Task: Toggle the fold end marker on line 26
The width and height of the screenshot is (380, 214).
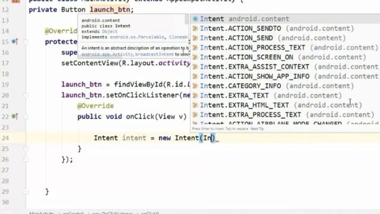Action: point(26,159)
